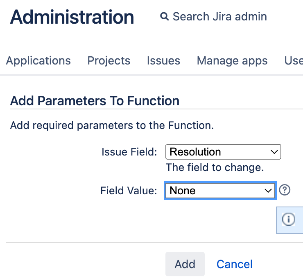Screen dimensions: 303x280
Task: Click the chevron arrow beside Resolution
Action: click(274, 152)
